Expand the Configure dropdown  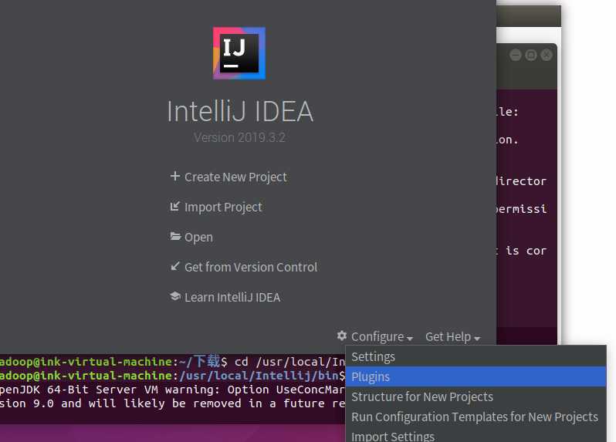point(381,337)
